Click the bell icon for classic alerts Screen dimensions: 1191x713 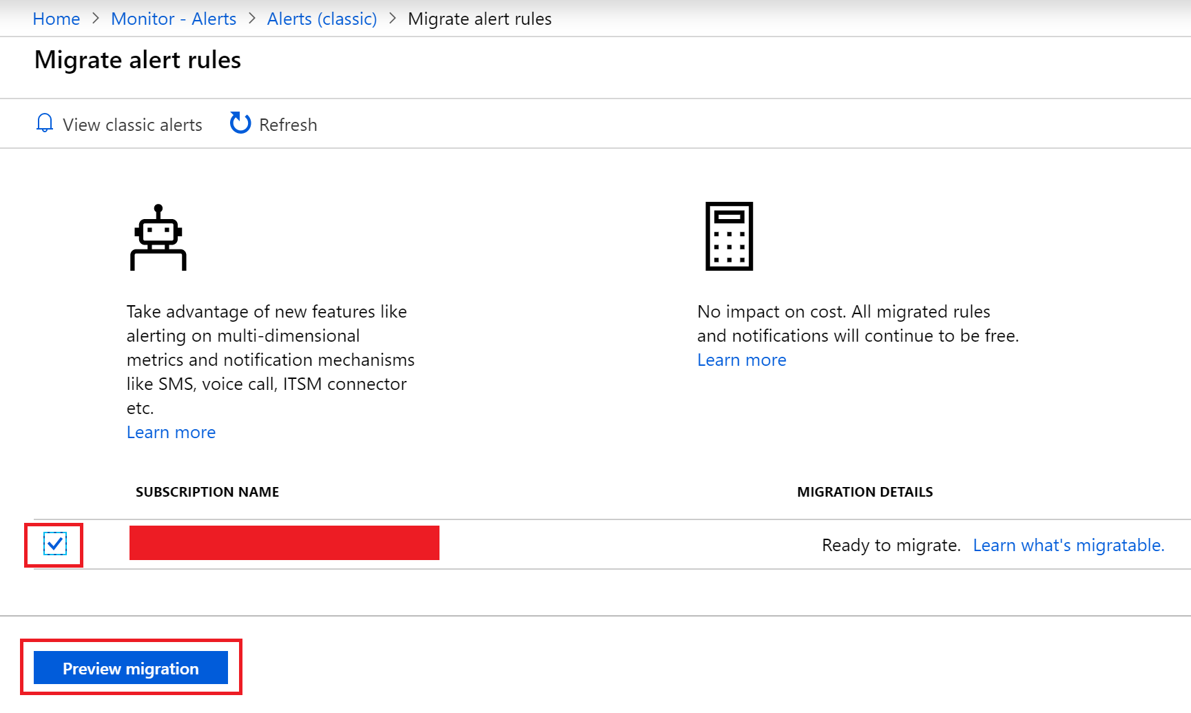pyautogui.click(x=45, y=123)
